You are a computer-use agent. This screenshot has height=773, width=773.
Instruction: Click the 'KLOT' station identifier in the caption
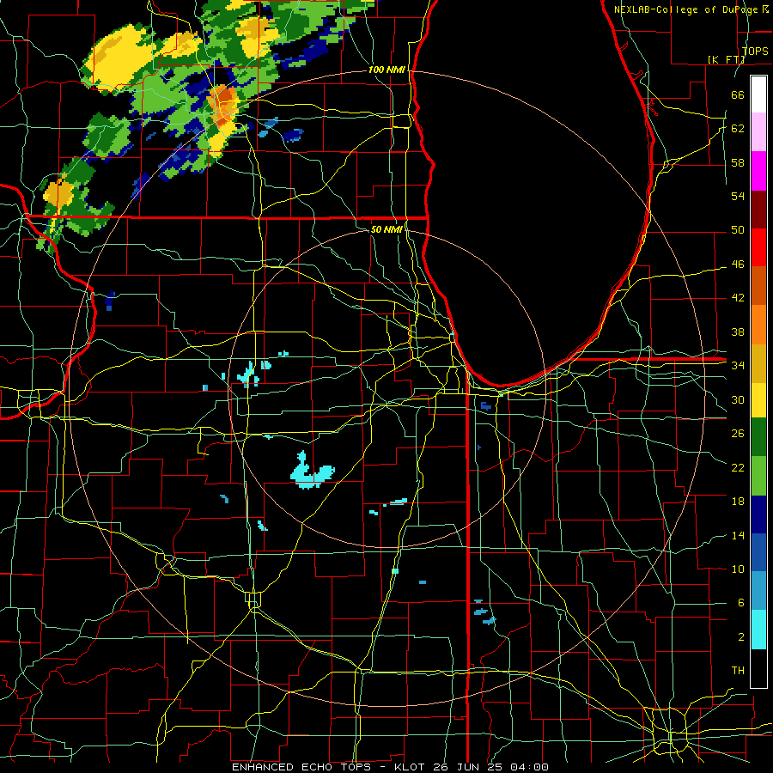tap(411, 767)
